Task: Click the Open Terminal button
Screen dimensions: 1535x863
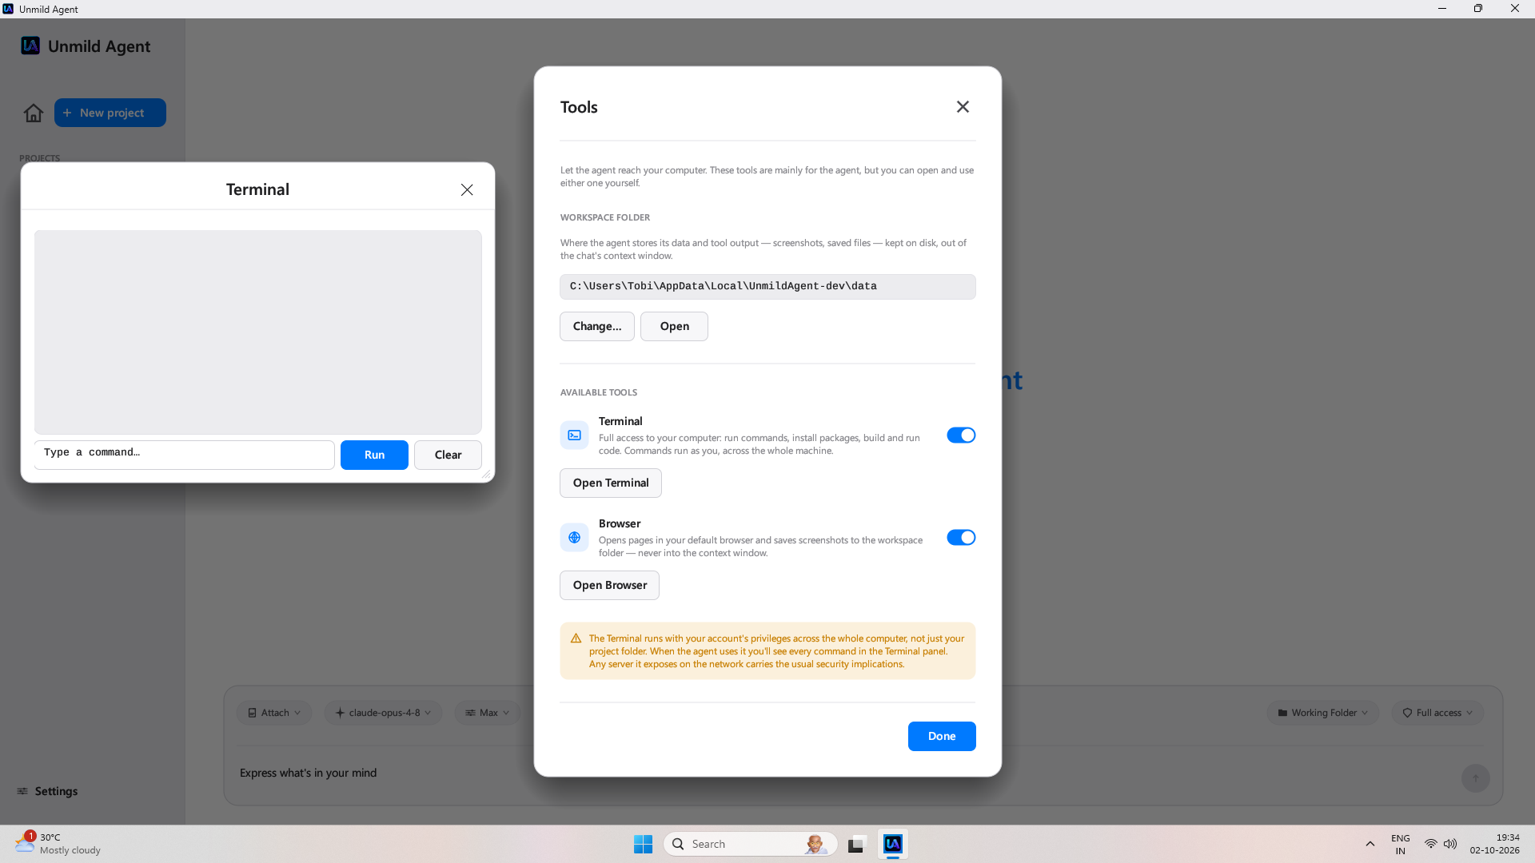Action: (x=611, y=483)
